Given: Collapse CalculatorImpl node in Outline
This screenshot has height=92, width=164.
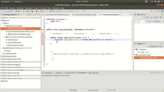Looking at the screenshot, I should 135,55.
